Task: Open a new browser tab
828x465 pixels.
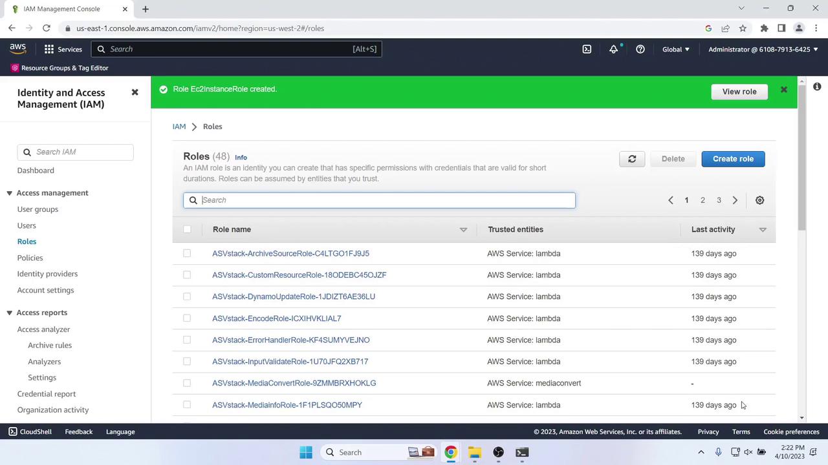Action: point(146,9)
